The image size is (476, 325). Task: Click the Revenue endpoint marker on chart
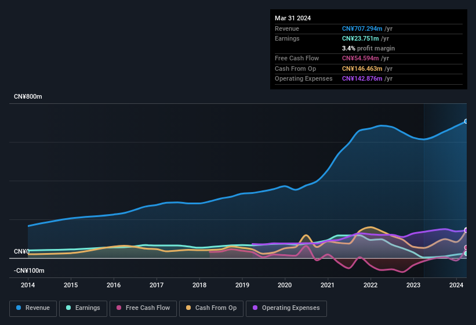(466, 121)
